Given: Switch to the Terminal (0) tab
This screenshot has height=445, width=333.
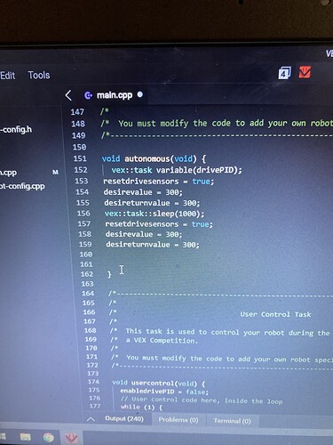Looking at the screenshot, I should pos(232,421).
